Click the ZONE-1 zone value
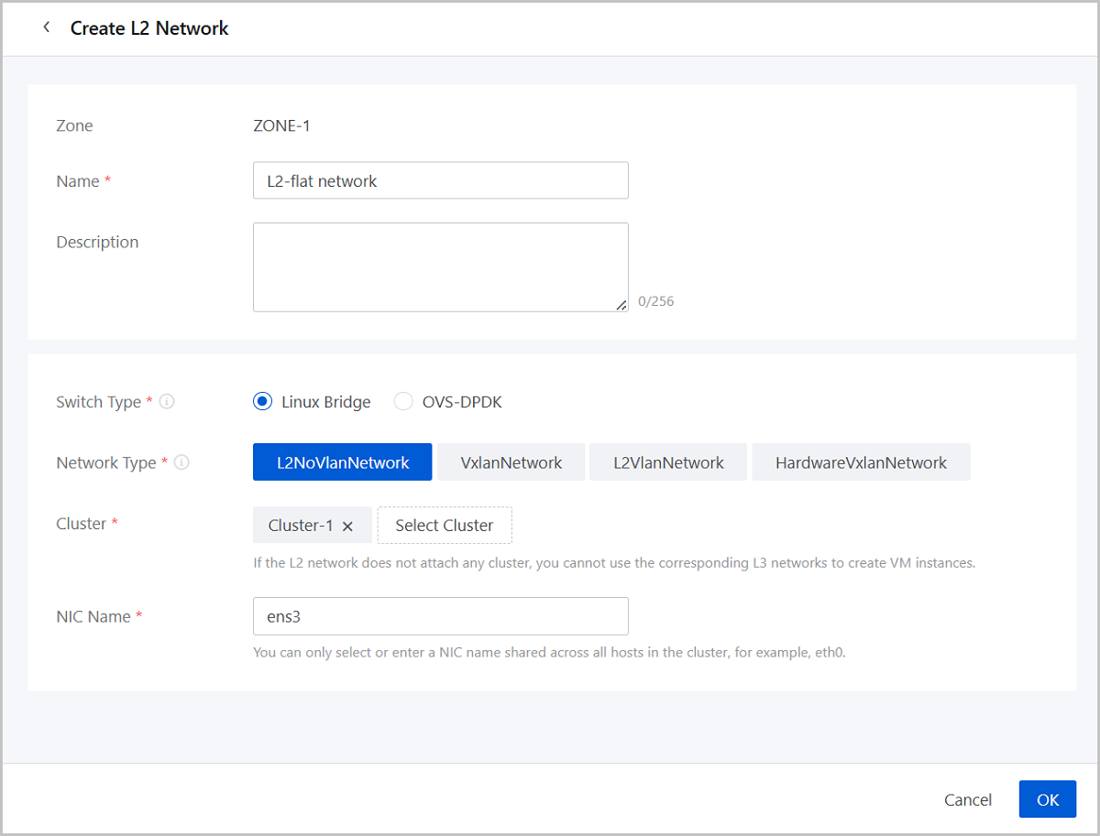Image resolution: width=1100 pixels, height=836 pixels. click(281, 125)
